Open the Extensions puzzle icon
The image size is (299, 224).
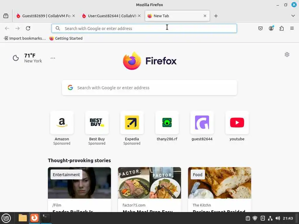281,28
